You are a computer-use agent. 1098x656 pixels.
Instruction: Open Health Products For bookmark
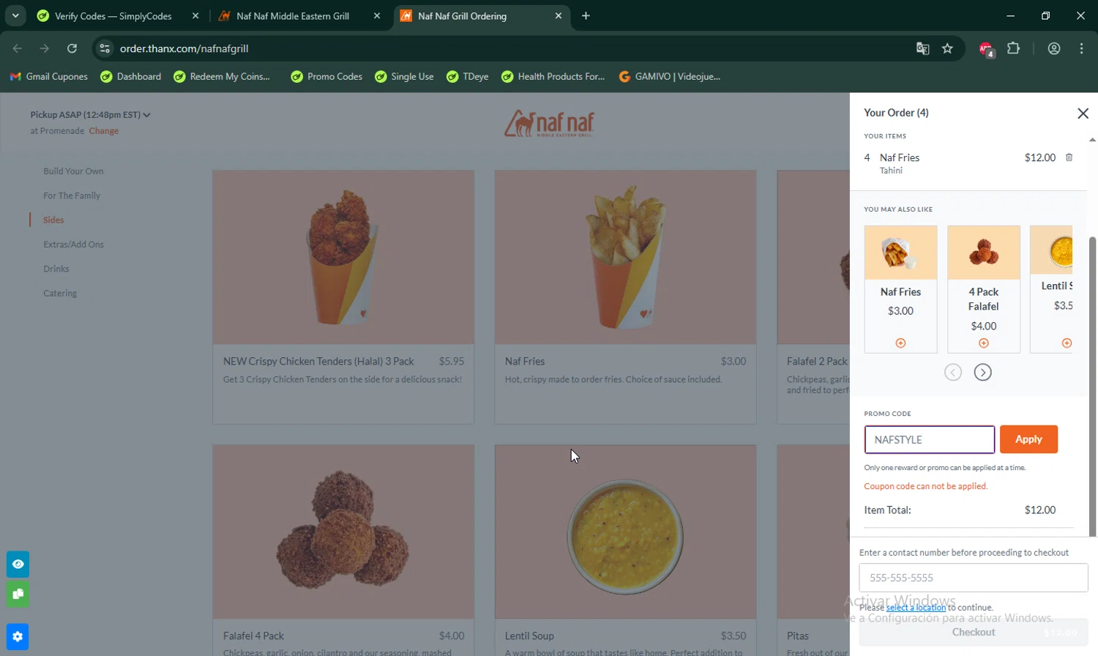pos(553,77)
